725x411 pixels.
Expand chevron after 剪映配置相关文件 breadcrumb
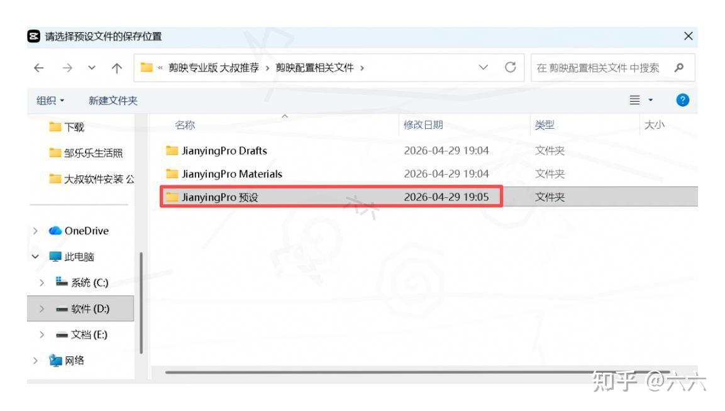(x=362, y=68)
